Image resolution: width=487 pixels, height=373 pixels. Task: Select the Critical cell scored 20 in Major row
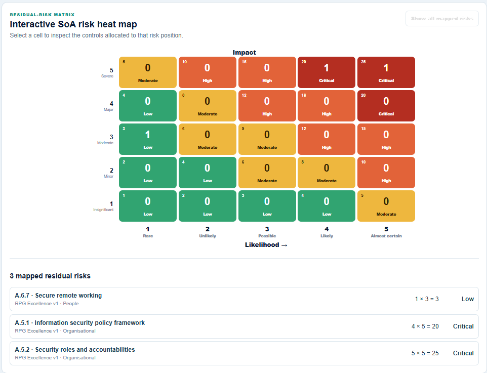(386, 106)
